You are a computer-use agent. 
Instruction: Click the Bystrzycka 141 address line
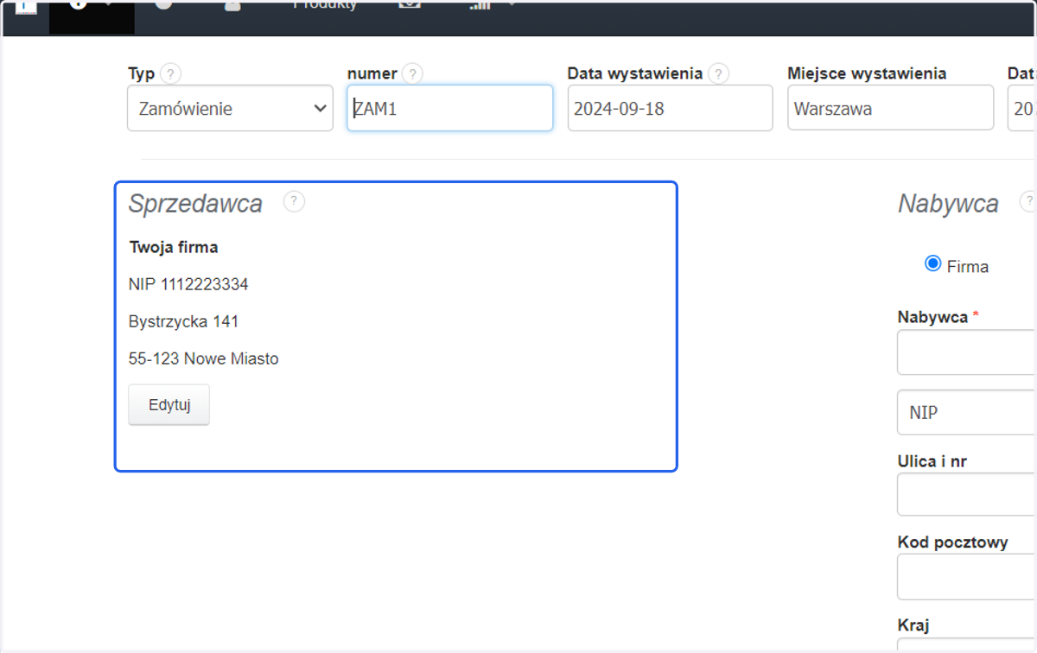click(x=183, y=321)
